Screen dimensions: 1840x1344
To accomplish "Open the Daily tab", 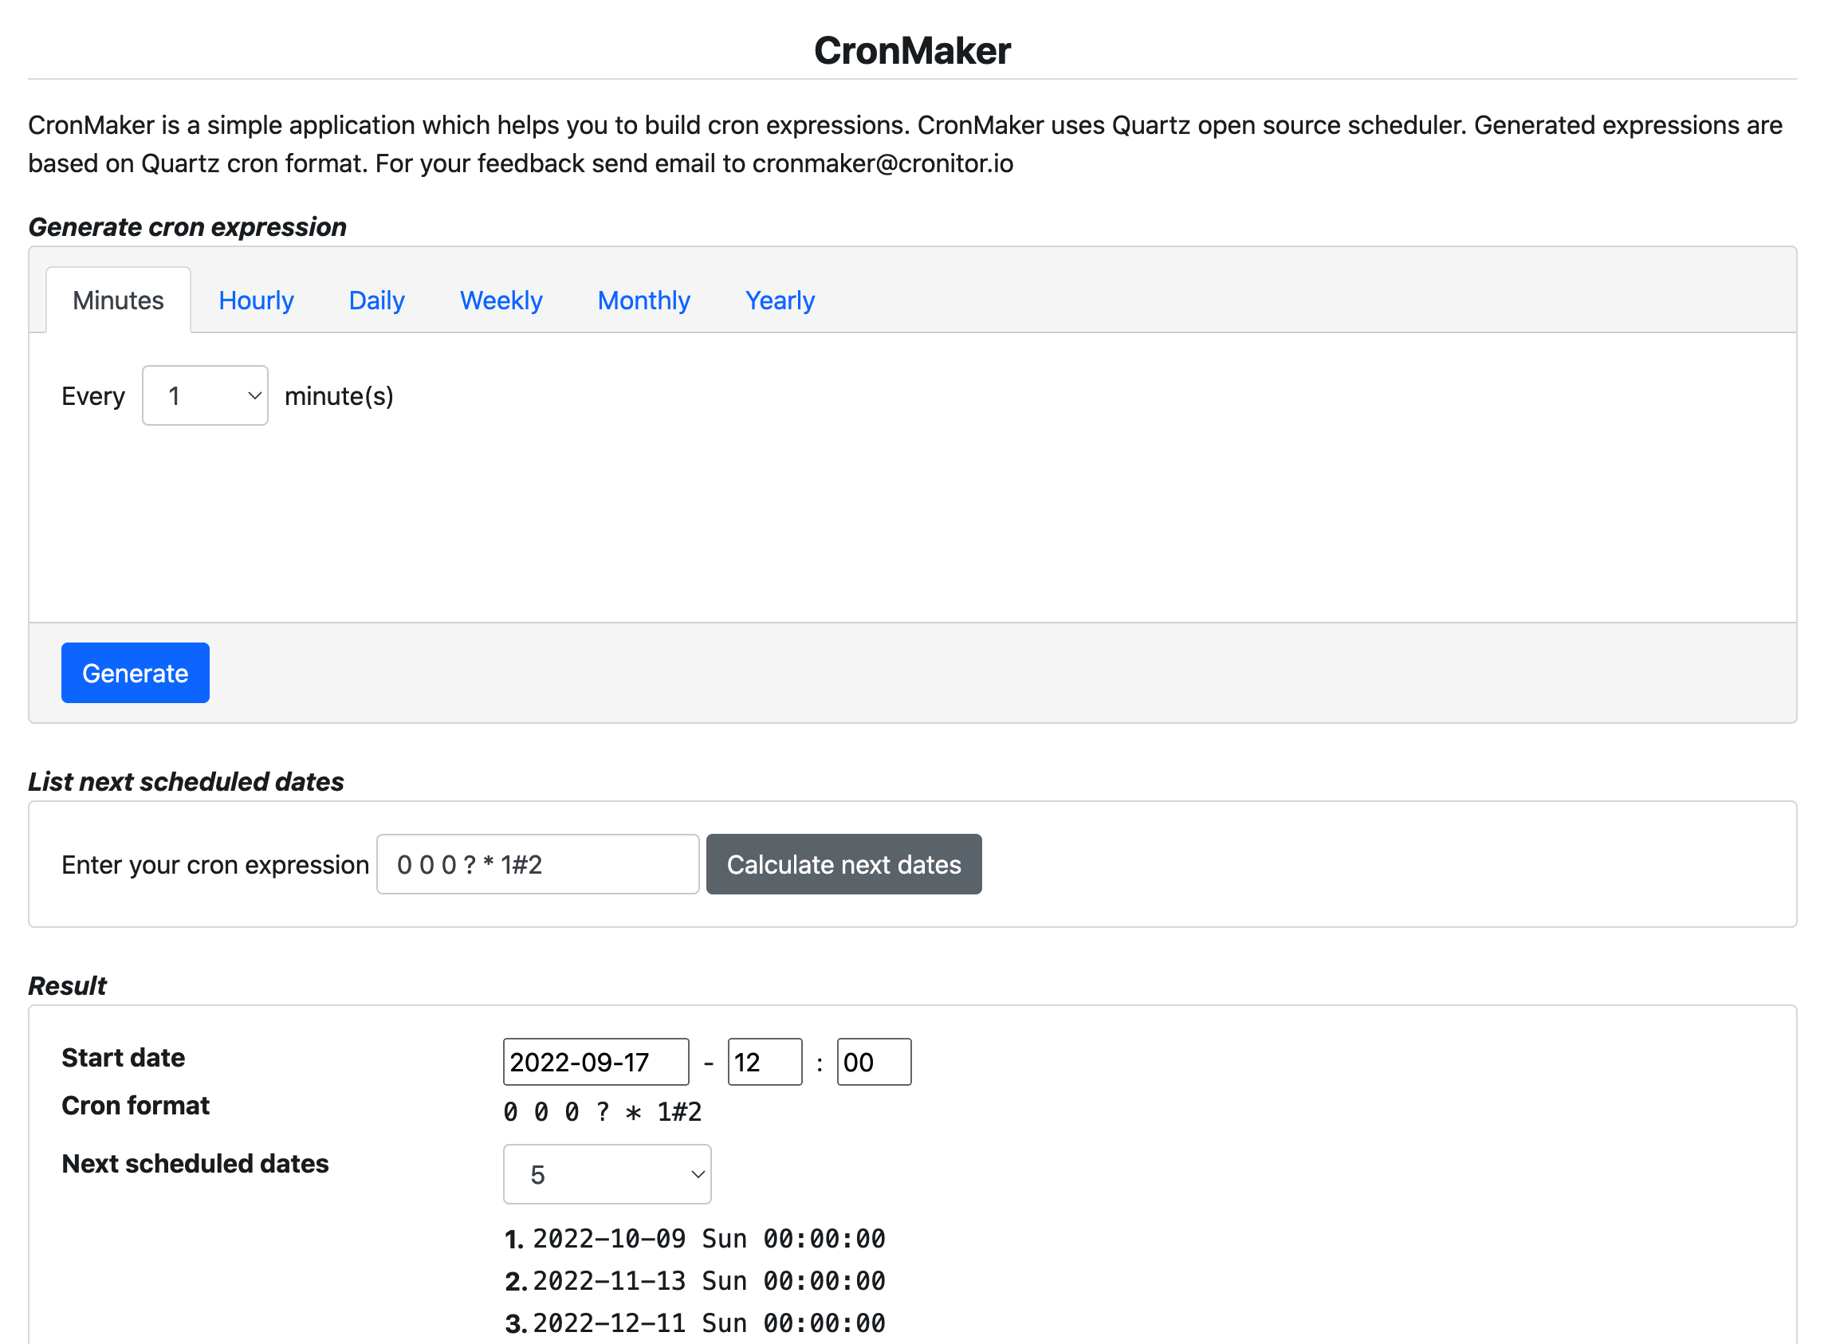I will point(376,301).
